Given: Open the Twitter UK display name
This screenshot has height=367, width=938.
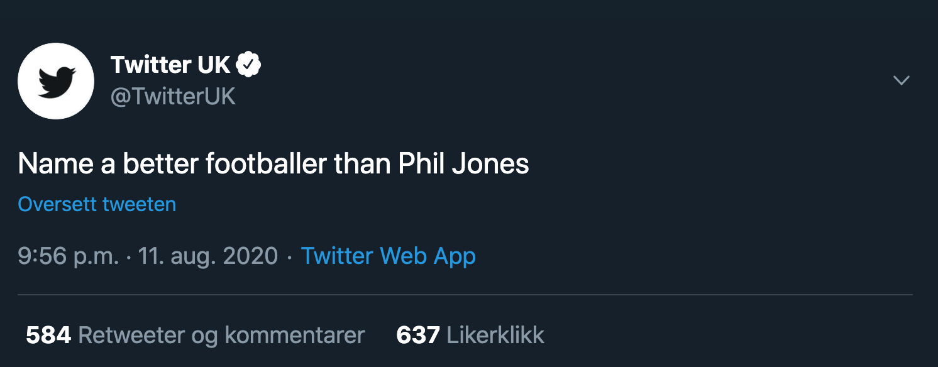Looking at the screenshot, I should pos(170,64).
